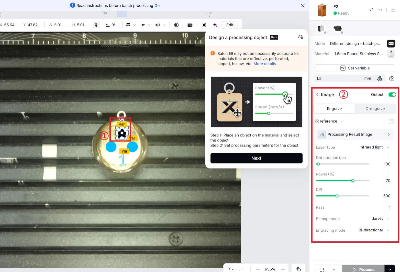
Task: Switch to the C-engrave tab
Action: [375, 109]
